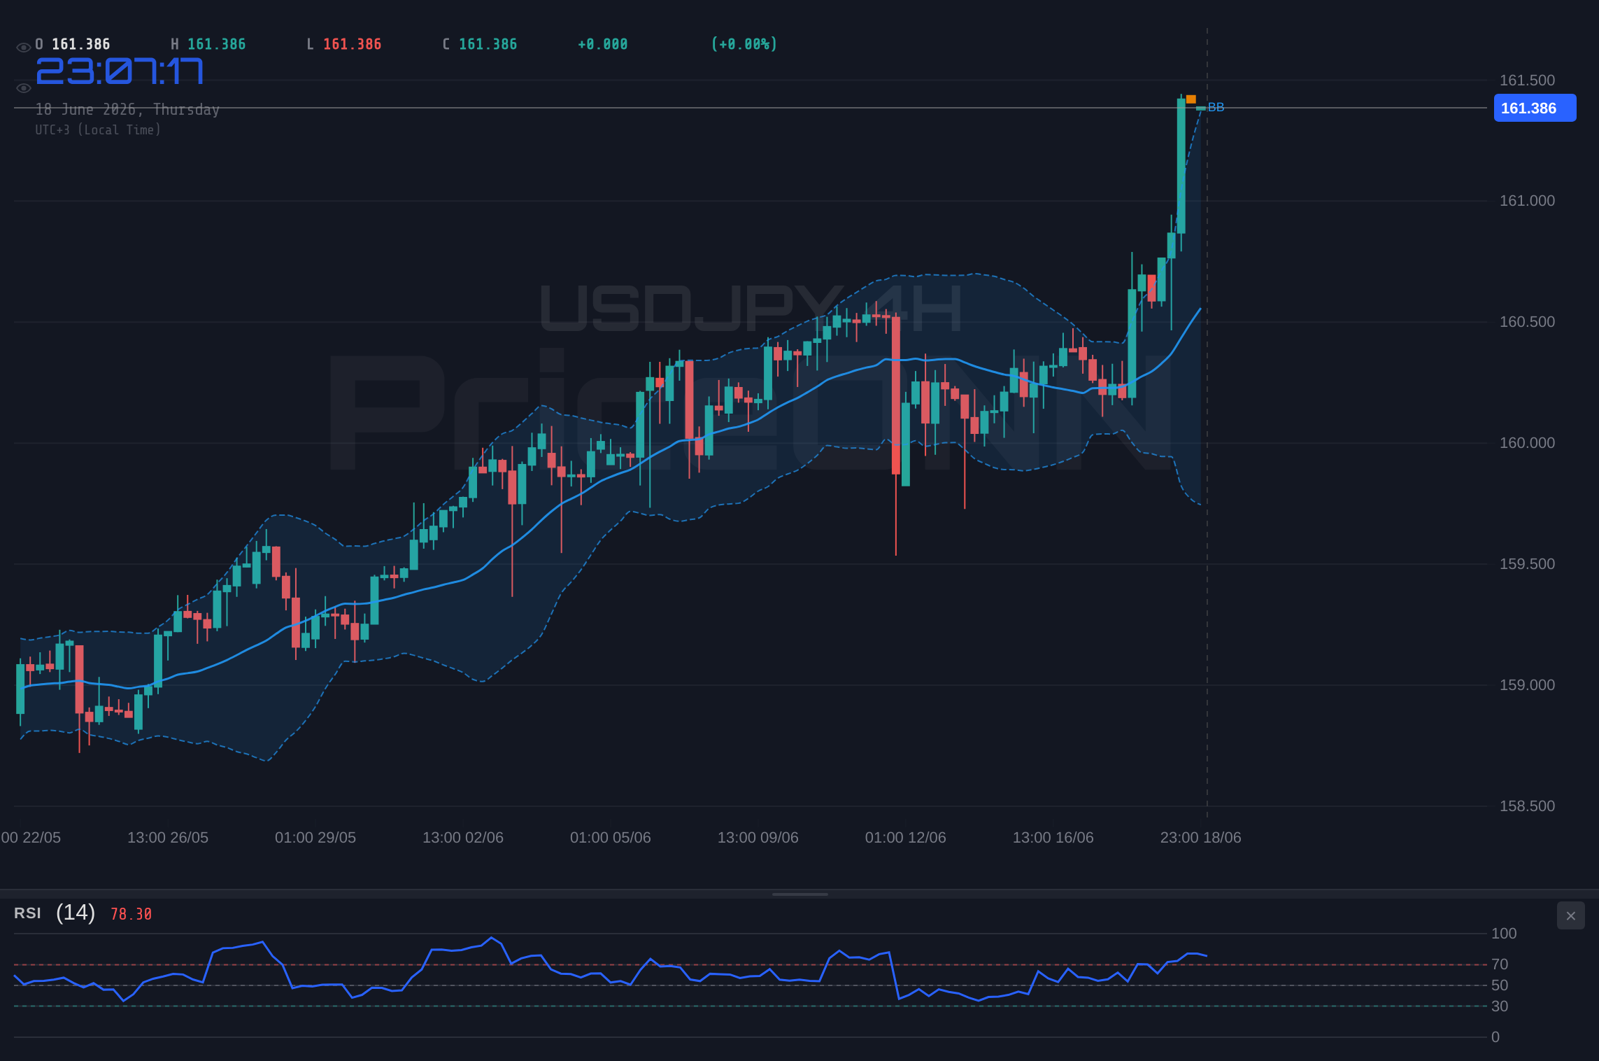
Task: Click the 161.500 price axis label
Action: click(x=1527, y=80)
